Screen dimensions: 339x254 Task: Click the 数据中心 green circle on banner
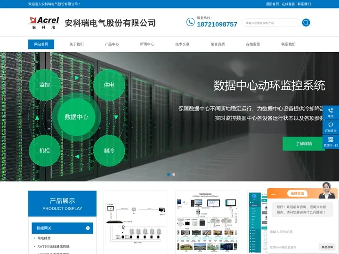pyautogui.click(x=76, y=117)
